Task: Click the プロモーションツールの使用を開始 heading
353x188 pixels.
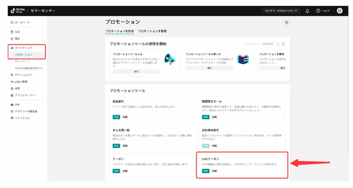Action: tap(138, 44)
